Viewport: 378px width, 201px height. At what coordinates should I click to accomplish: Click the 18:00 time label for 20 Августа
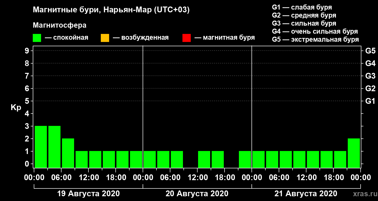pyautogui.click(x=225, y=178)
